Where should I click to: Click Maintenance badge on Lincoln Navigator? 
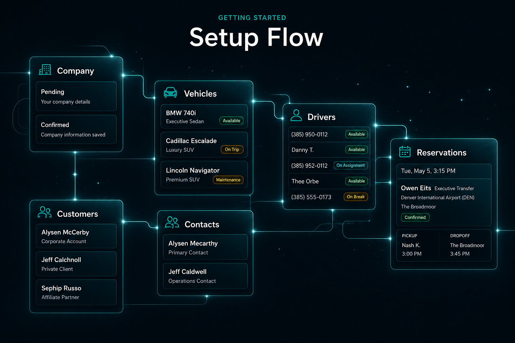(228, 180)
